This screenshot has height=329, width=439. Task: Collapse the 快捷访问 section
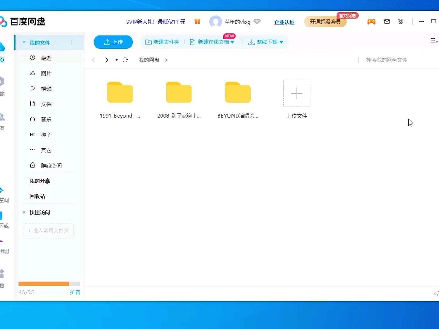click(24, 212)
